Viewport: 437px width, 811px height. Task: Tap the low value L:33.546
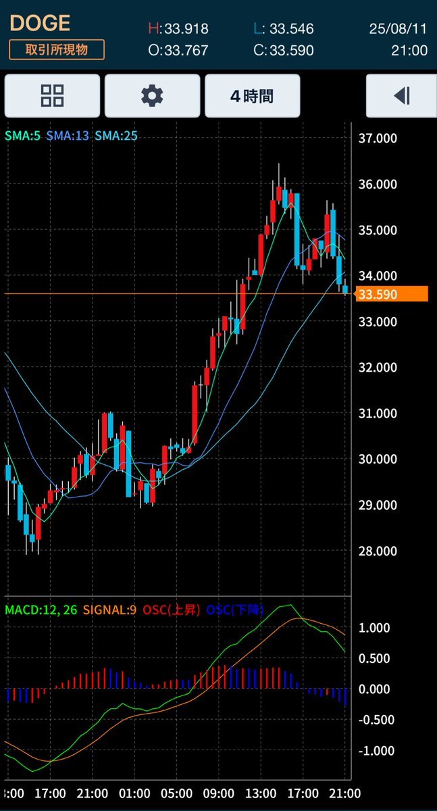coord(284,29)
